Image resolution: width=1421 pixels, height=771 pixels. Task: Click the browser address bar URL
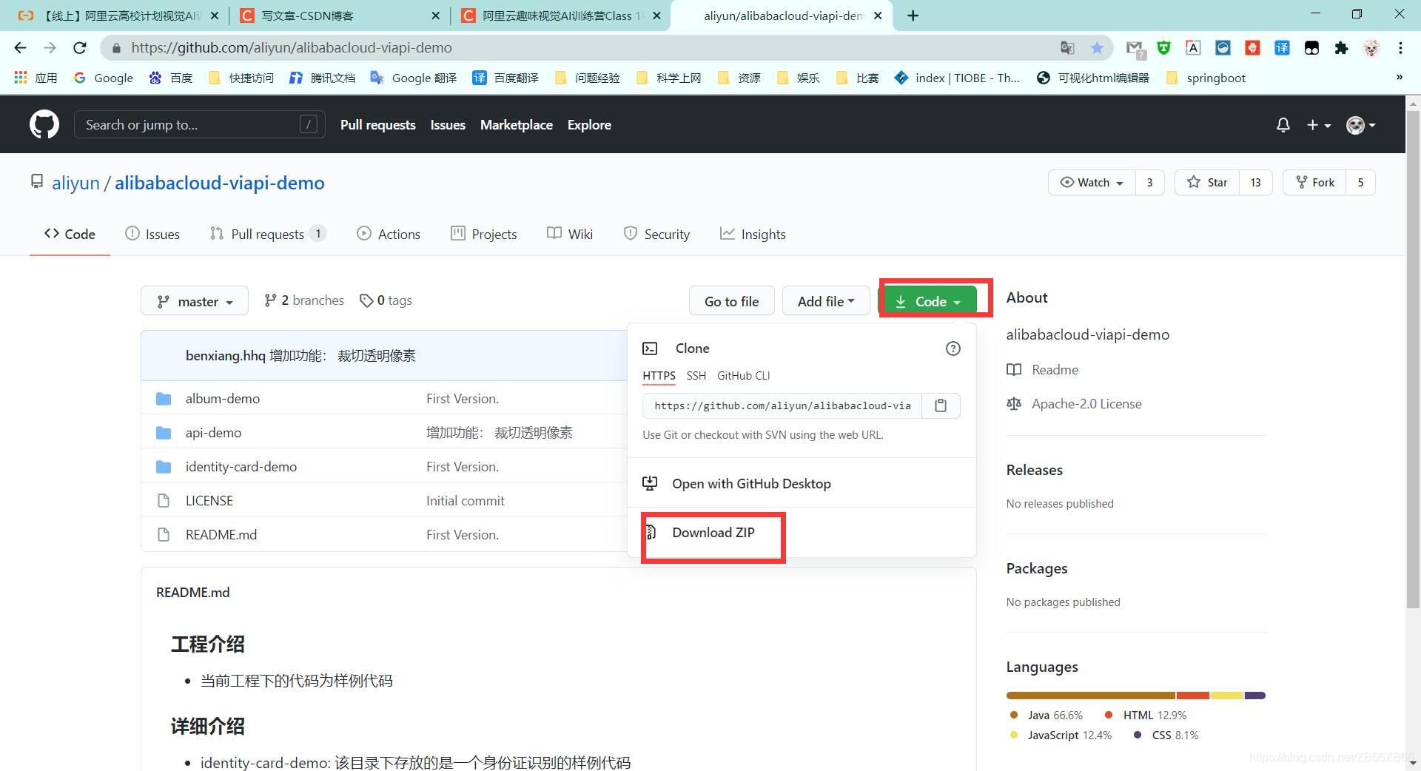[x=292, y=47]
